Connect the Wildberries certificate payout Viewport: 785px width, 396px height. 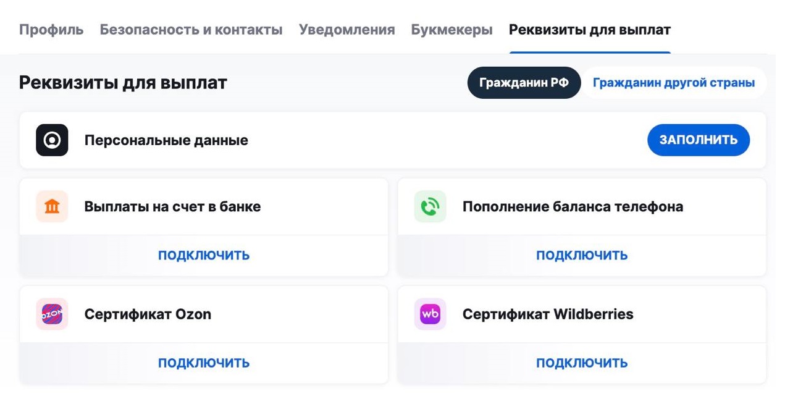pyautogui.click(x=582, y=363)
